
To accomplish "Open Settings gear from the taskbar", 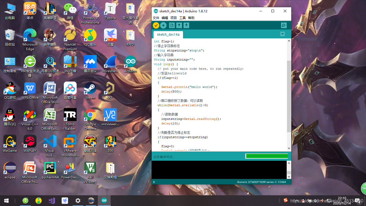I will [x=78, y=201].
